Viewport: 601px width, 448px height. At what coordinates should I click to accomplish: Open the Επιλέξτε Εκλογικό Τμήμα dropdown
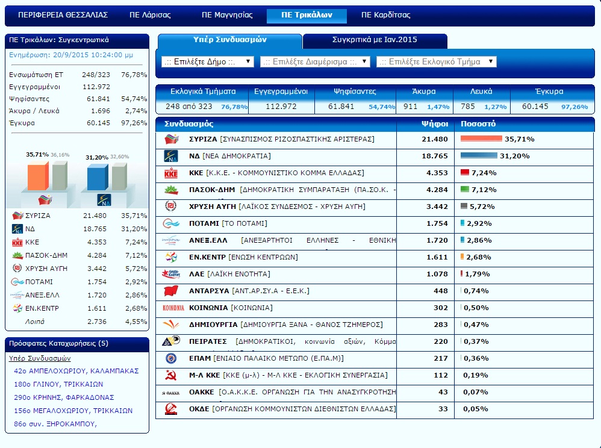tap(436, 61)
